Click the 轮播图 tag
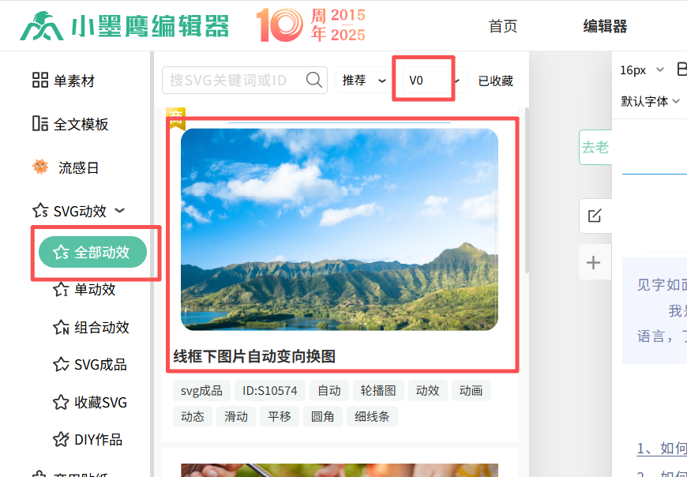This screenshot has width=687, height=477. 378,390
